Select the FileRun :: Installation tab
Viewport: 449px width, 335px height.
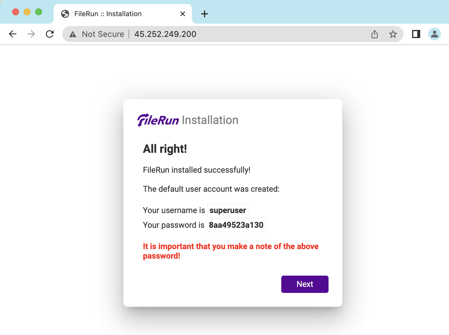[108, 14]
